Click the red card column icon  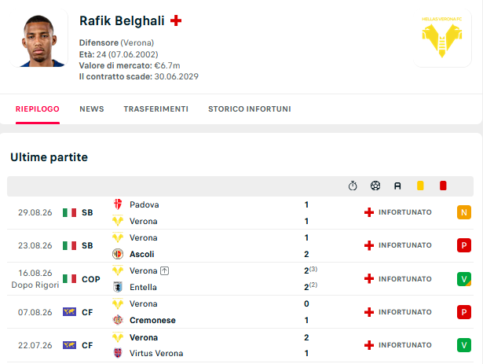[443, 186]
